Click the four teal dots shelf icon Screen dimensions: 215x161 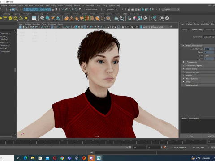point(140,18)
